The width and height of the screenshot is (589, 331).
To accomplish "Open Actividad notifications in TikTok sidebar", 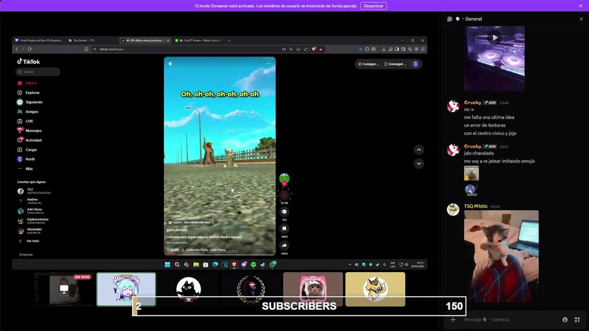I will [x=30, y=140].
